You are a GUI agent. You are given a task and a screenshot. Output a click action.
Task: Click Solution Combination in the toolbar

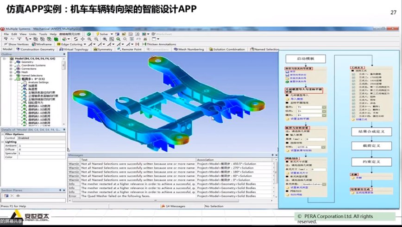point(229,49)
